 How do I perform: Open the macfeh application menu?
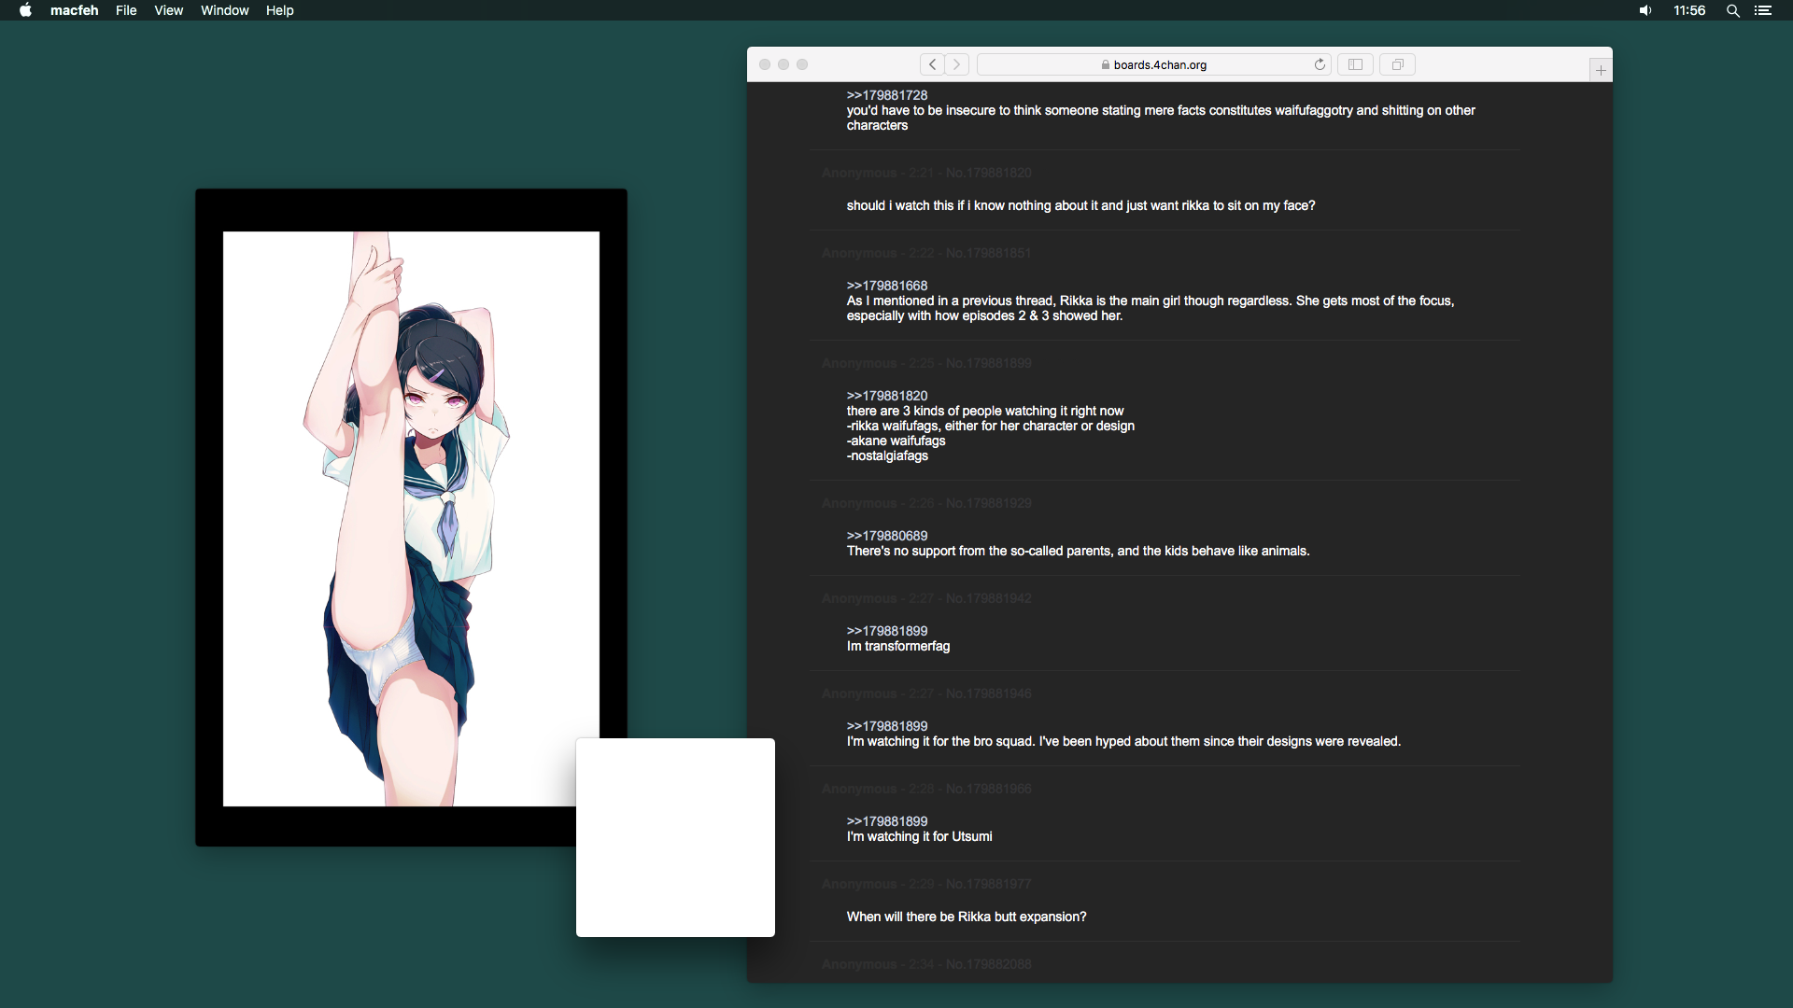(x=74, y=10)
